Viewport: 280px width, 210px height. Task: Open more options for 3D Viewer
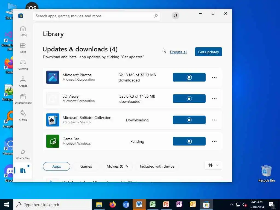tap(214, 98)
